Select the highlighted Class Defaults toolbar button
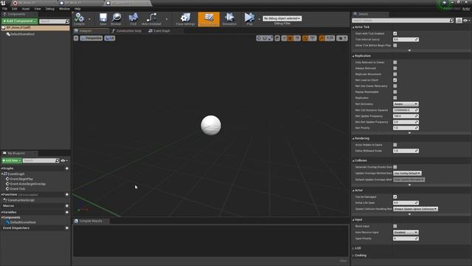Screen dimensions: 472x266 [209, 19]
